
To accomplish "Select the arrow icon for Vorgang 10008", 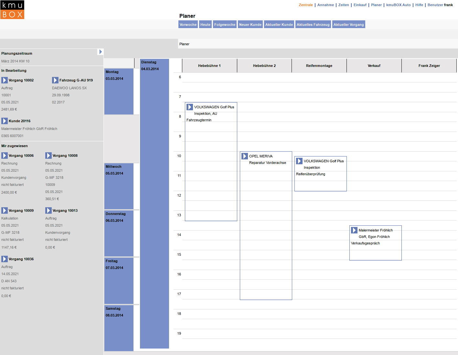I will [x=48, y=156].
